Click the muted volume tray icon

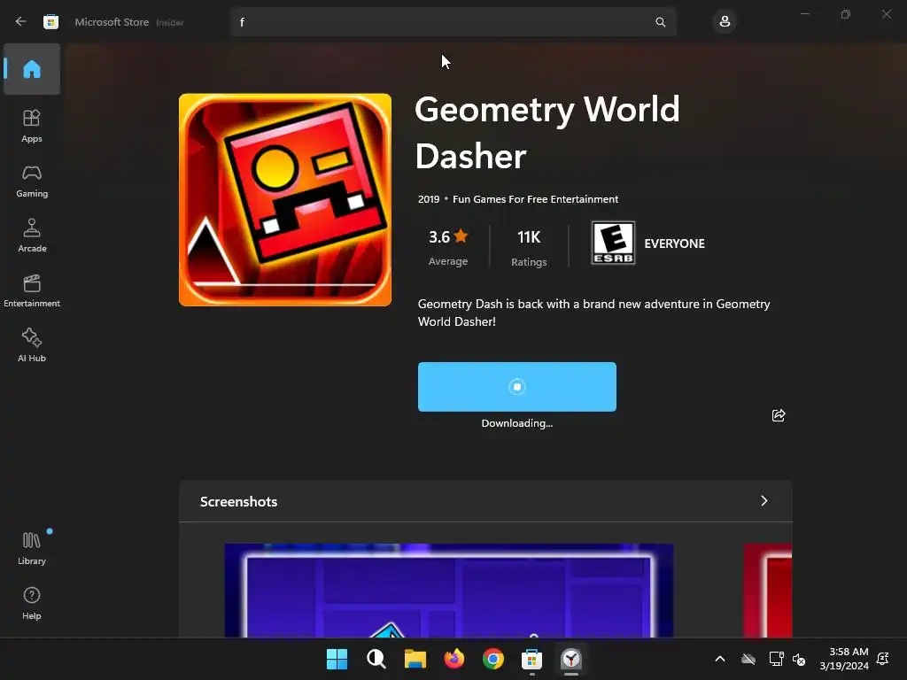click(799, 659)
